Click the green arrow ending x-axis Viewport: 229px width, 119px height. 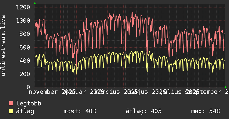coord(226,87)
